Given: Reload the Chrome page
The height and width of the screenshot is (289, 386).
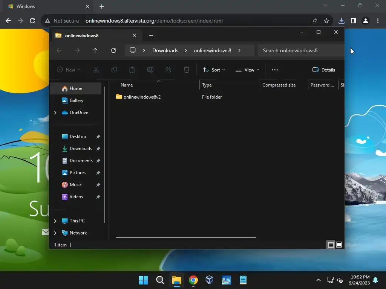Looking at the screenshot, I should tap(32, 21).
